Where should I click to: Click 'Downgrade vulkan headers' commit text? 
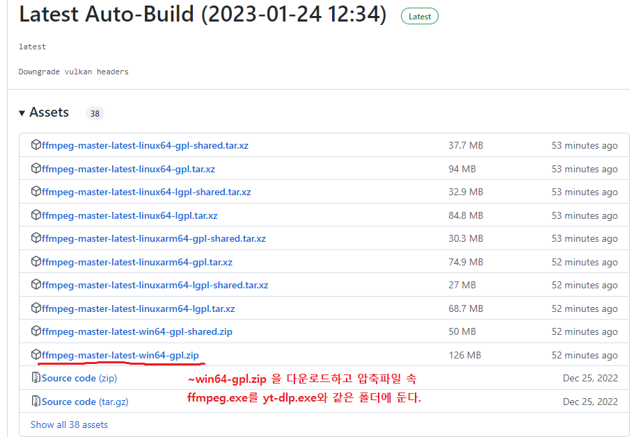[x=74, y=72]
